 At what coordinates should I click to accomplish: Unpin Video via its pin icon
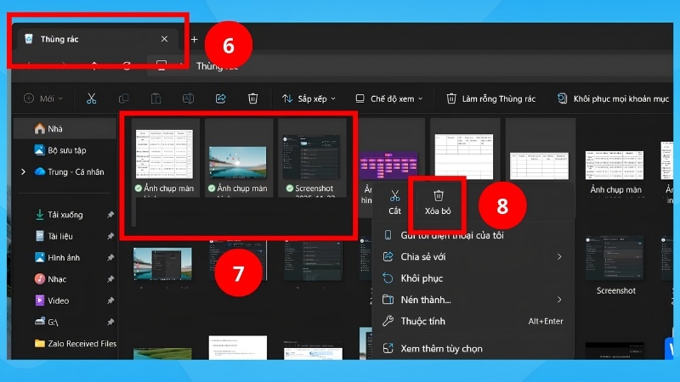pos(110,301)
